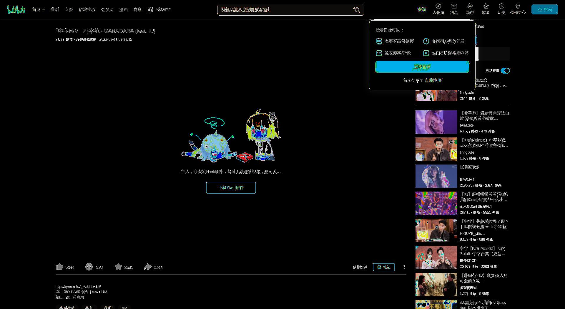The height and width of the screenshot is (309, 565).
Task: Open the 番剧 navigation item
Action: point(54,10)
